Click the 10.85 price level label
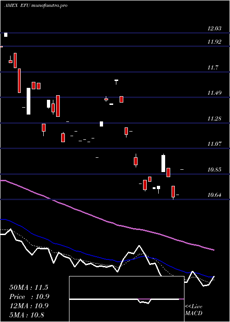 pyautogui.click(x=214, y=170)
